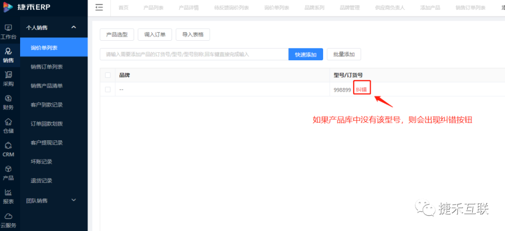Viewport: 505px width, 231px height.
Task: Open the 采购 purchasing sidebar icon
Action: 8,79
